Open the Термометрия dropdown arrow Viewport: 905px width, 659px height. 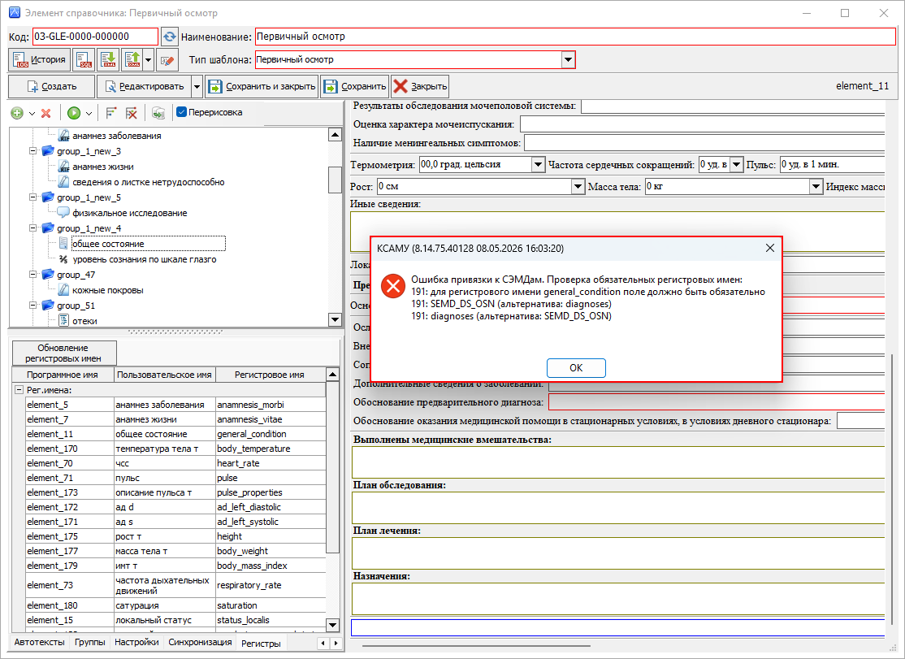pyautogui.click(x=537, y=164)
